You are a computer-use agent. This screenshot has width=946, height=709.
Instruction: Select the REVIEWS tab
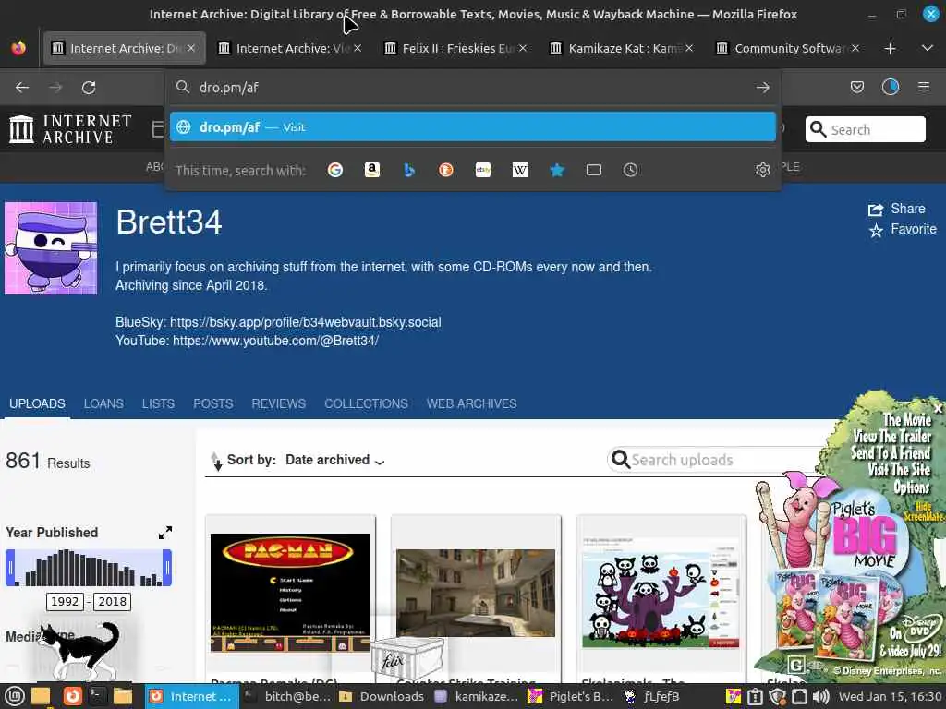click(x=278, y=403)
